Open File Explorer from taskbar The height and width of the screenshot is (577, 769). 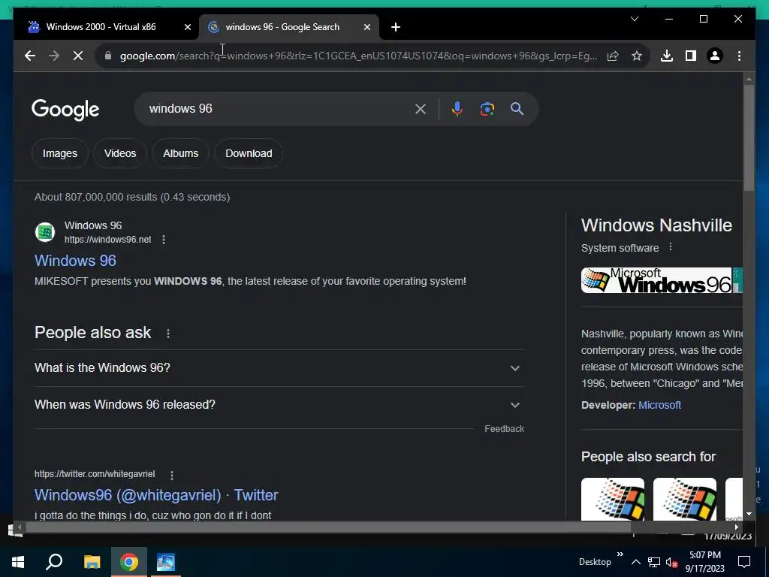tap(92, 562)
